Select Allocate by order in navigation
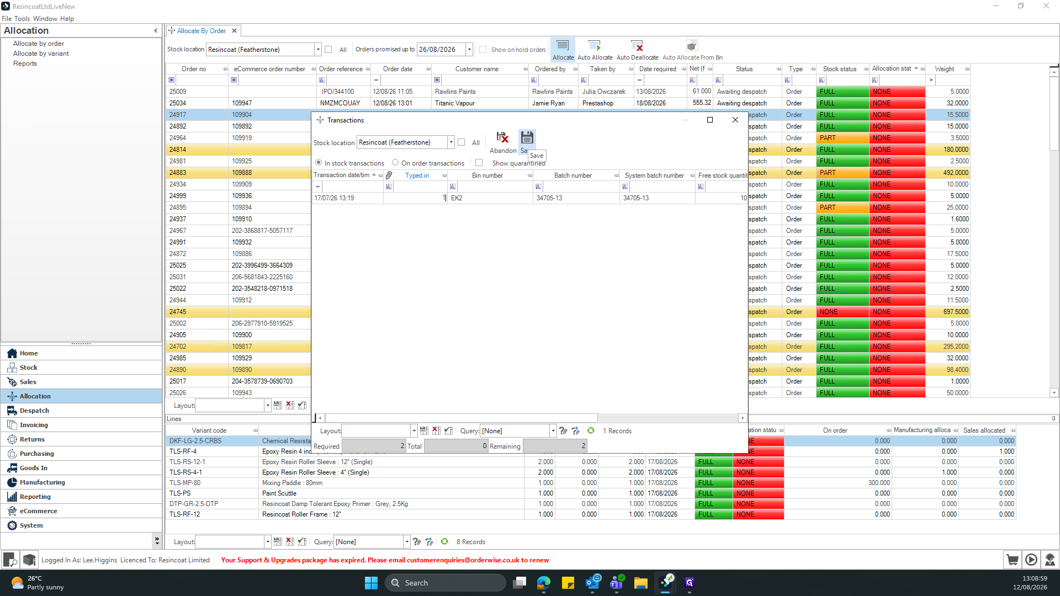This screenshot has width=1060, height=596. click(x=39, y=44)
